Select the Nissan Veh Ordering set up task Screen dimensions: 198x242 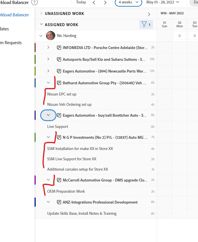pyautogui.click(x=69, y=104)
